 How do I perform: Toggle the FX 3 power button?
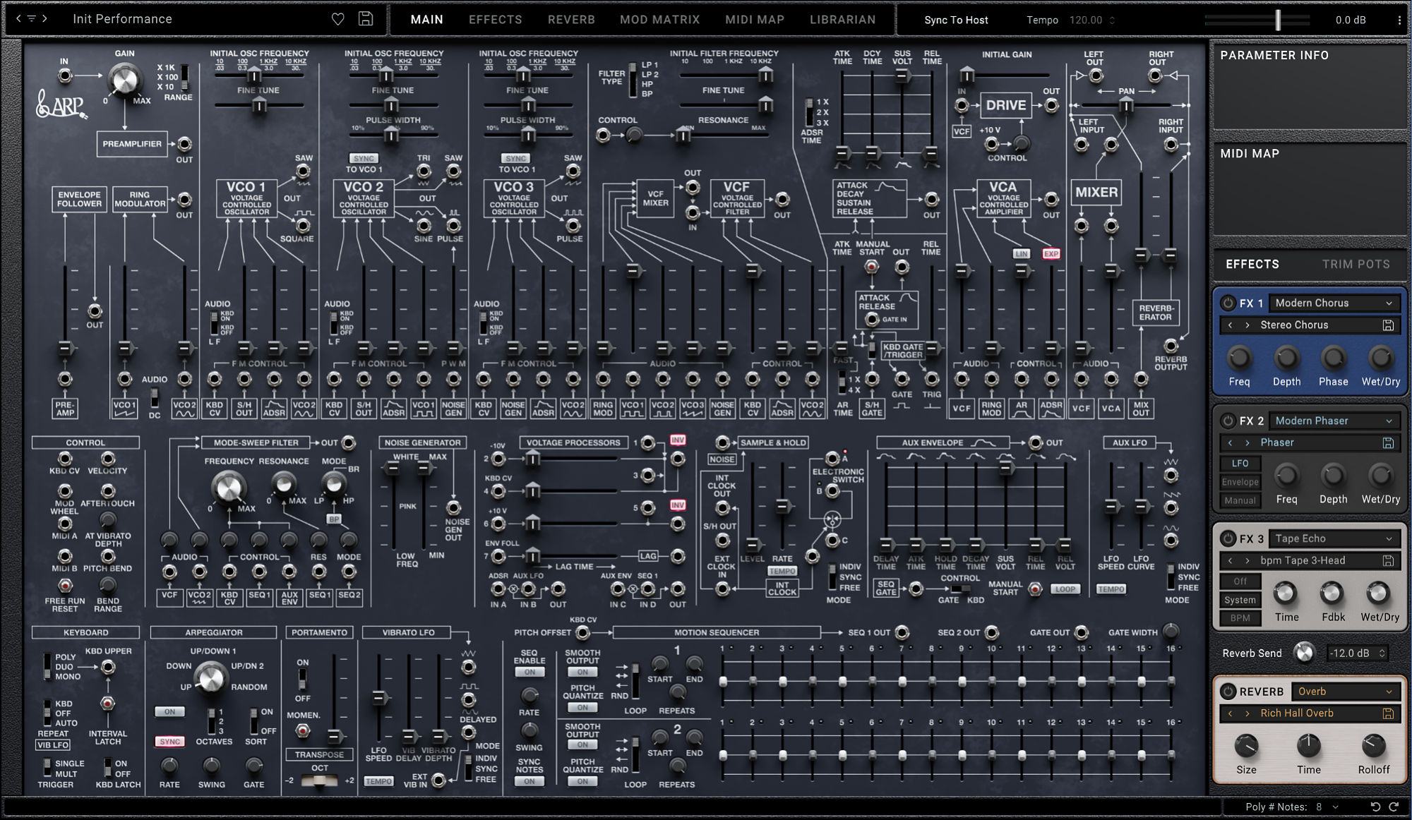(x=1228, y=538)
